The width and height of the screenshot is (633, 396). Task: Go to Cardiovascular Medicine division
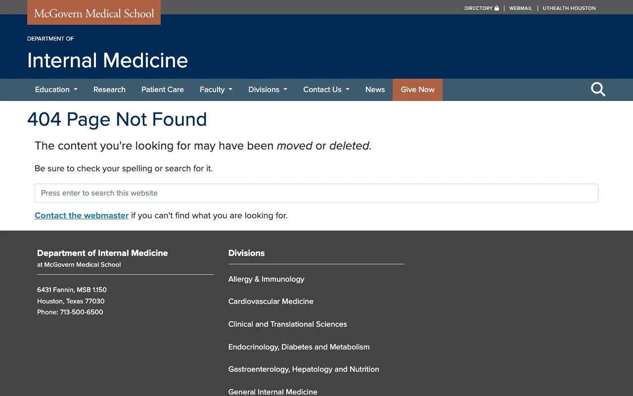click(x=271, y=301)
